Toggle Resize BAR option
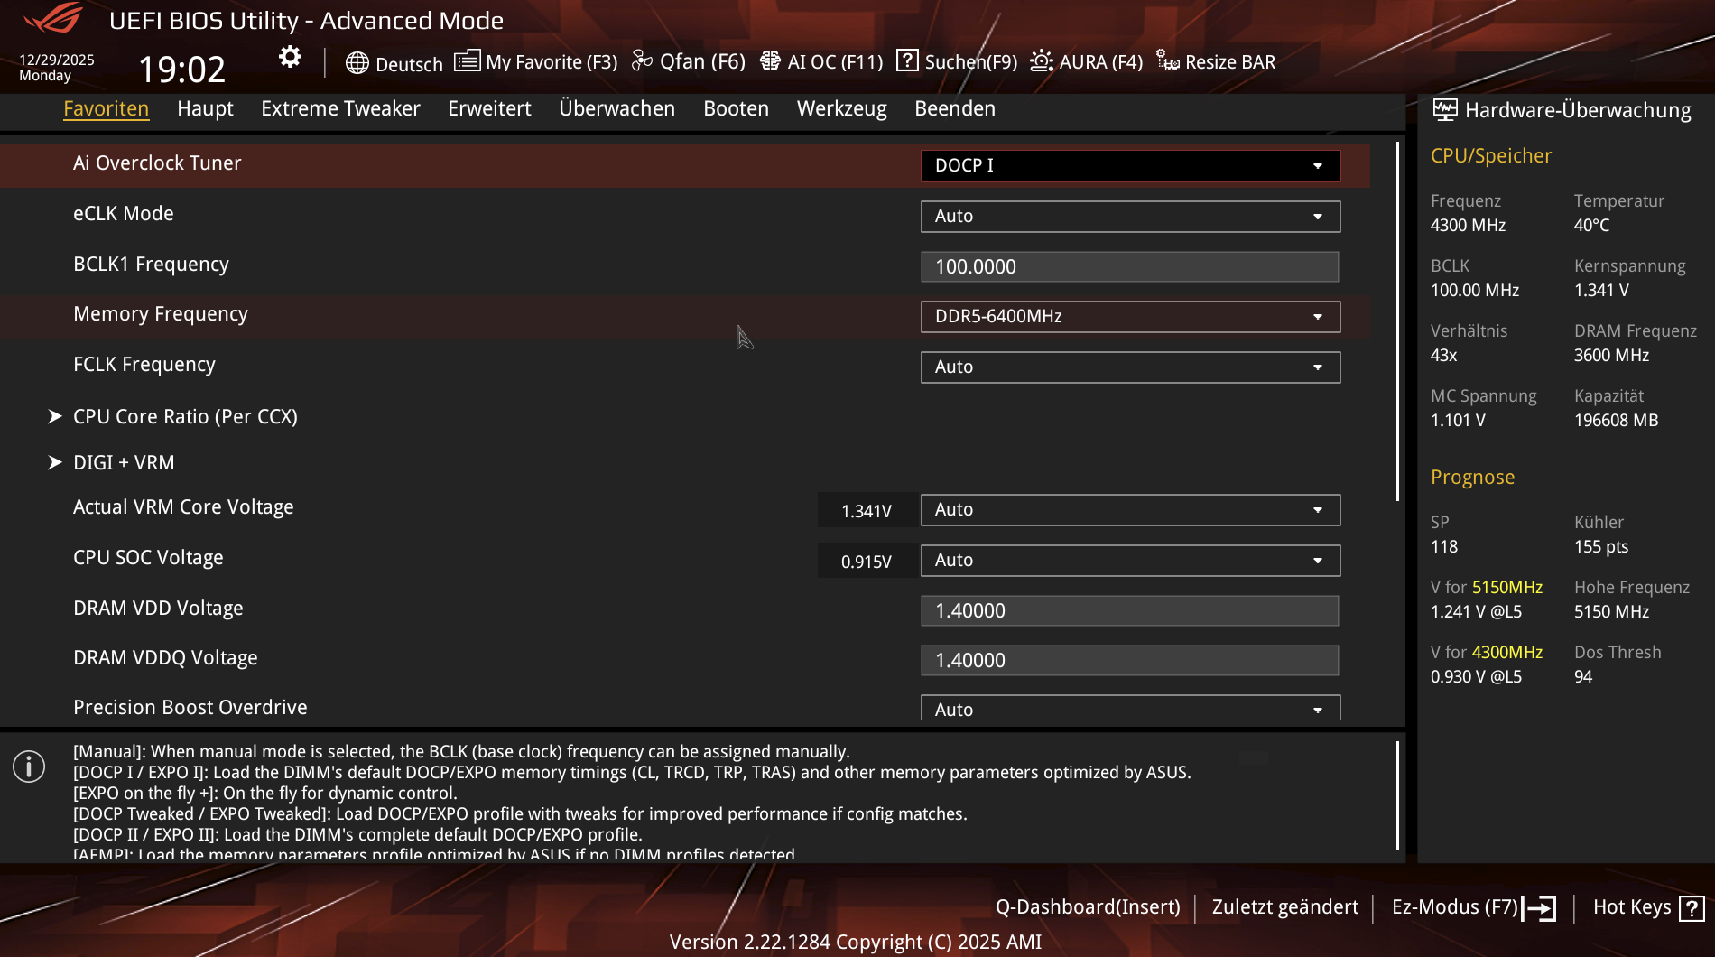1715x957 pixels. [x=1230, y=62]
